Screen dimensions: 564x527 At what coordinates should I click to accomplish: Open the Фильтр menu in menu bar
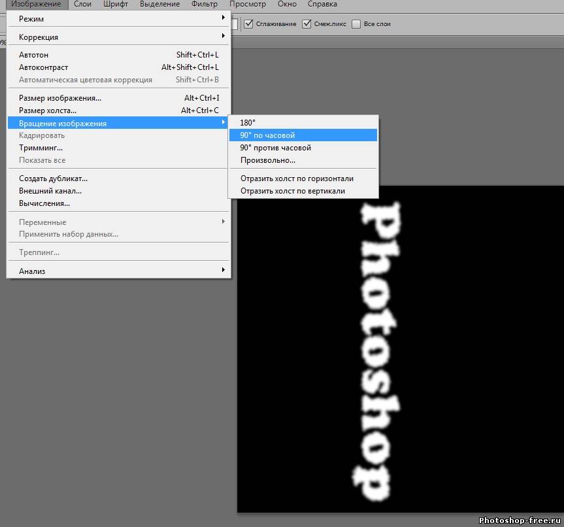pos(205,4)
